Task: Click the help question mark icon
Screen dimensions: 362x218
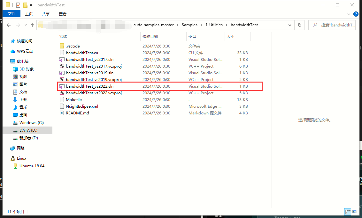Action: (356, 14)
